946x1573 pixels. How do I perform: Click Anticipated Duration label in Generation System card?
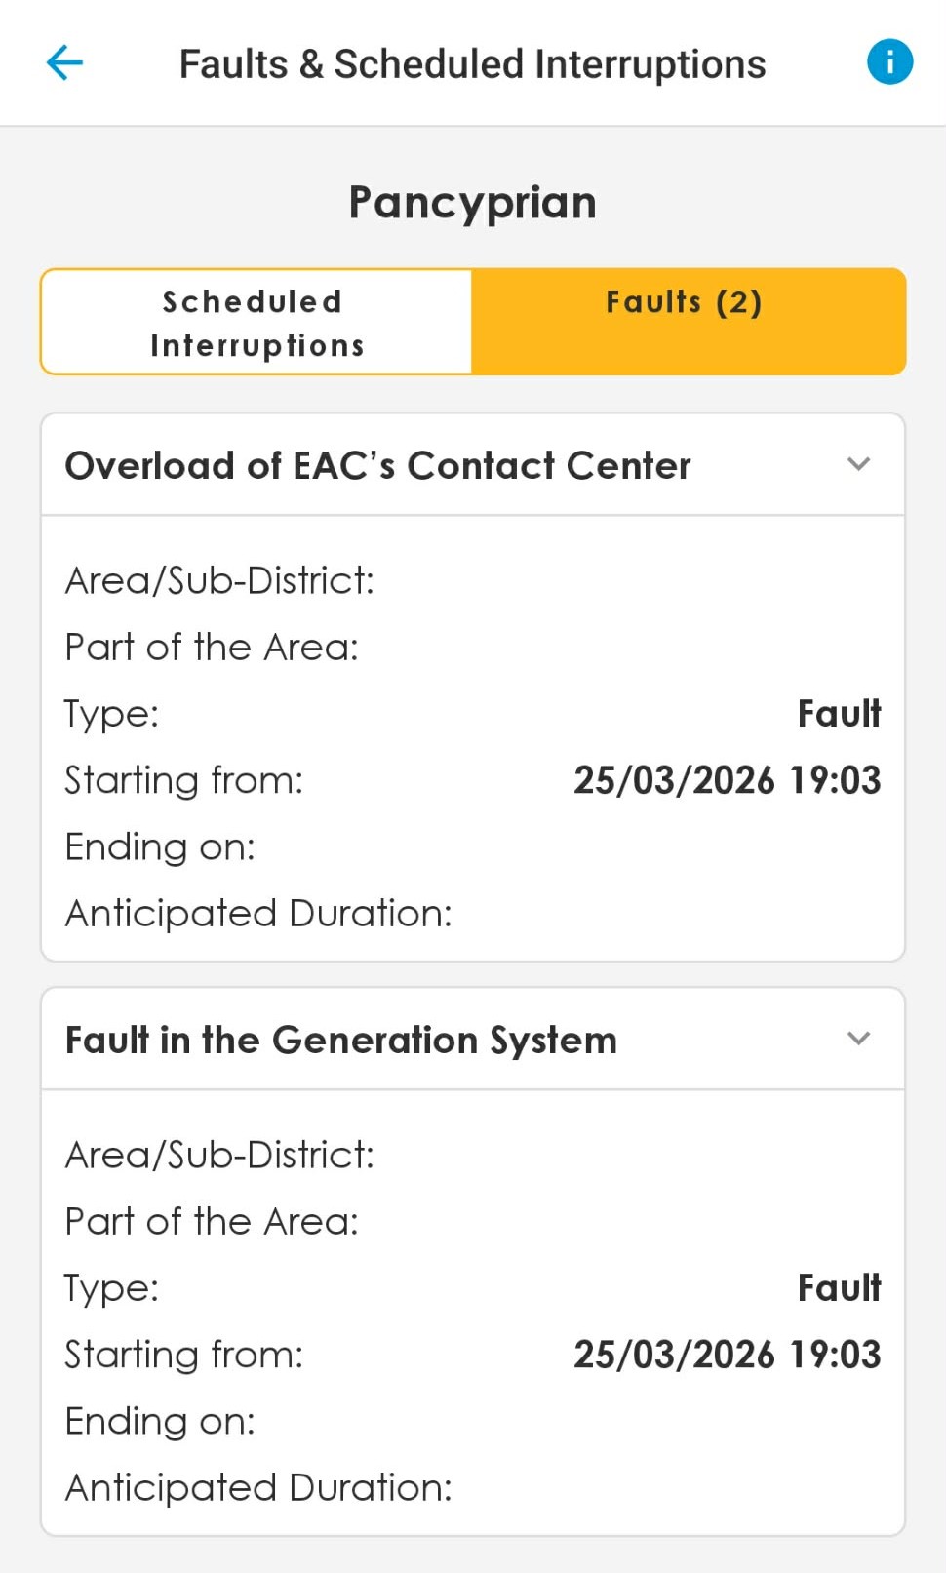pos(258,1488)
